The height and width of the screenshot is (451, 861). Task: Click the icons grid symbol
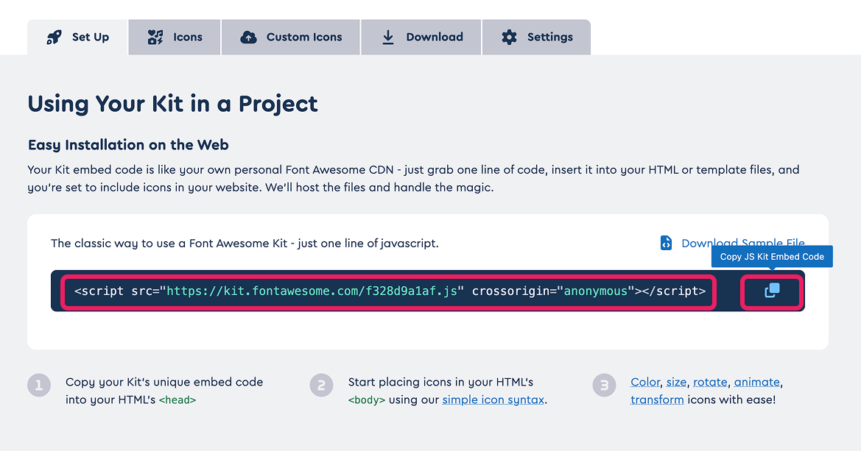[155, 38]
